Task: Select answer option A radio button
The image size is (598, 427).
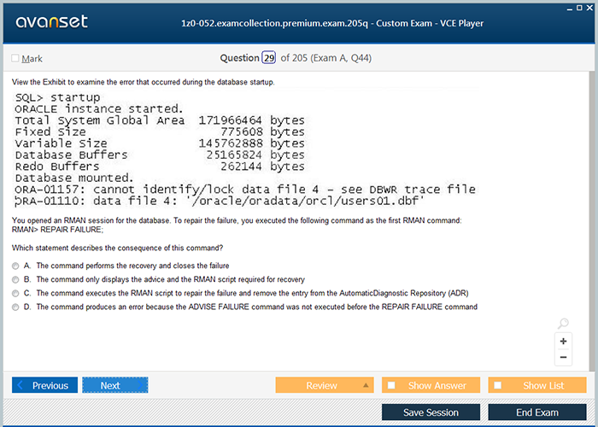Action: click(16, 266)
